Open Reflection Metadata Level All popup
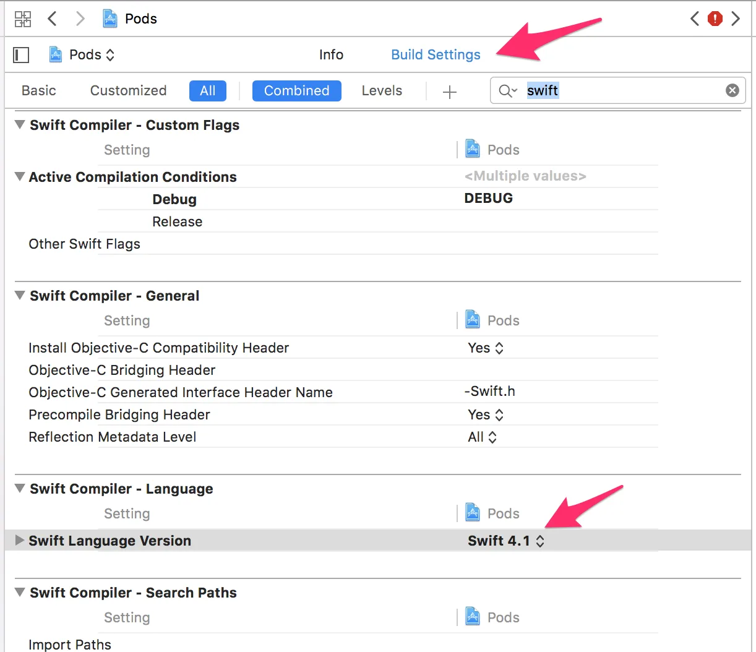The image size is (756, 652). click(x=483, y=437)
